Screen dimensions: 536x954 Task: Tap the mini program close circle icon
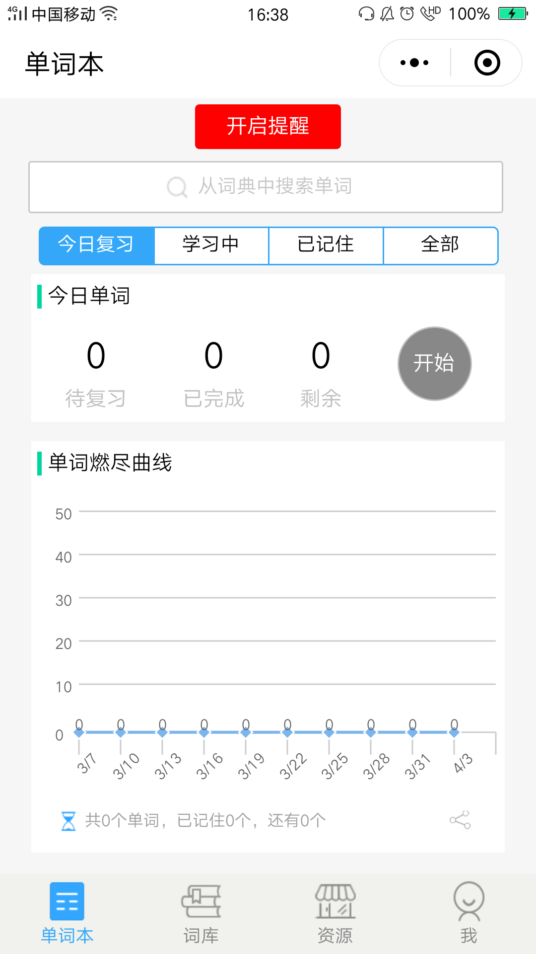(487, 63)
